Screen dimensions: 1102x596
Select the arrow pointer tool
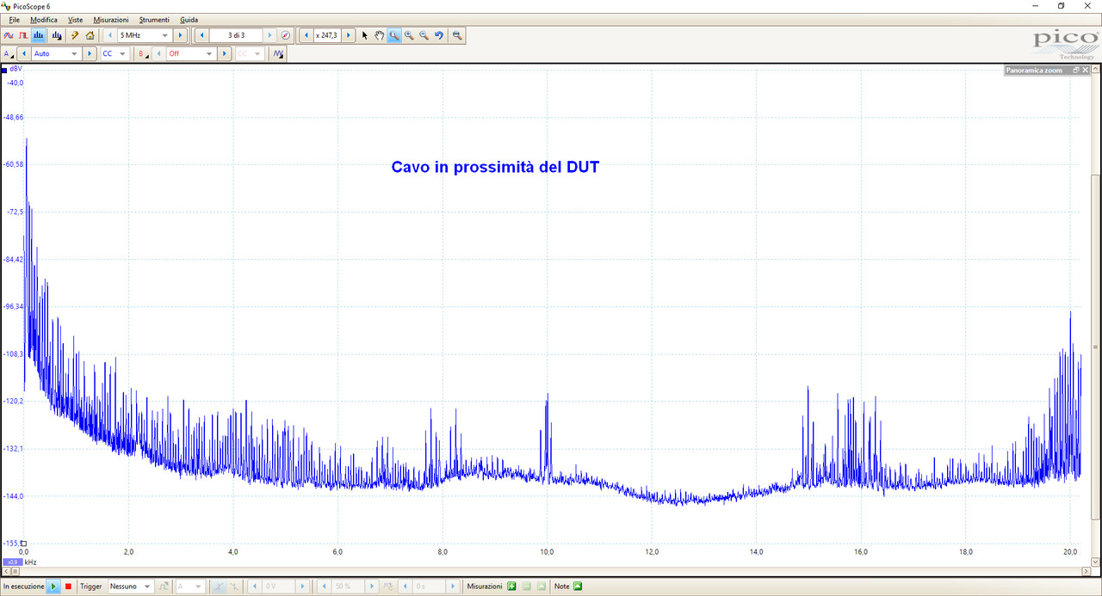pos(364,35)
